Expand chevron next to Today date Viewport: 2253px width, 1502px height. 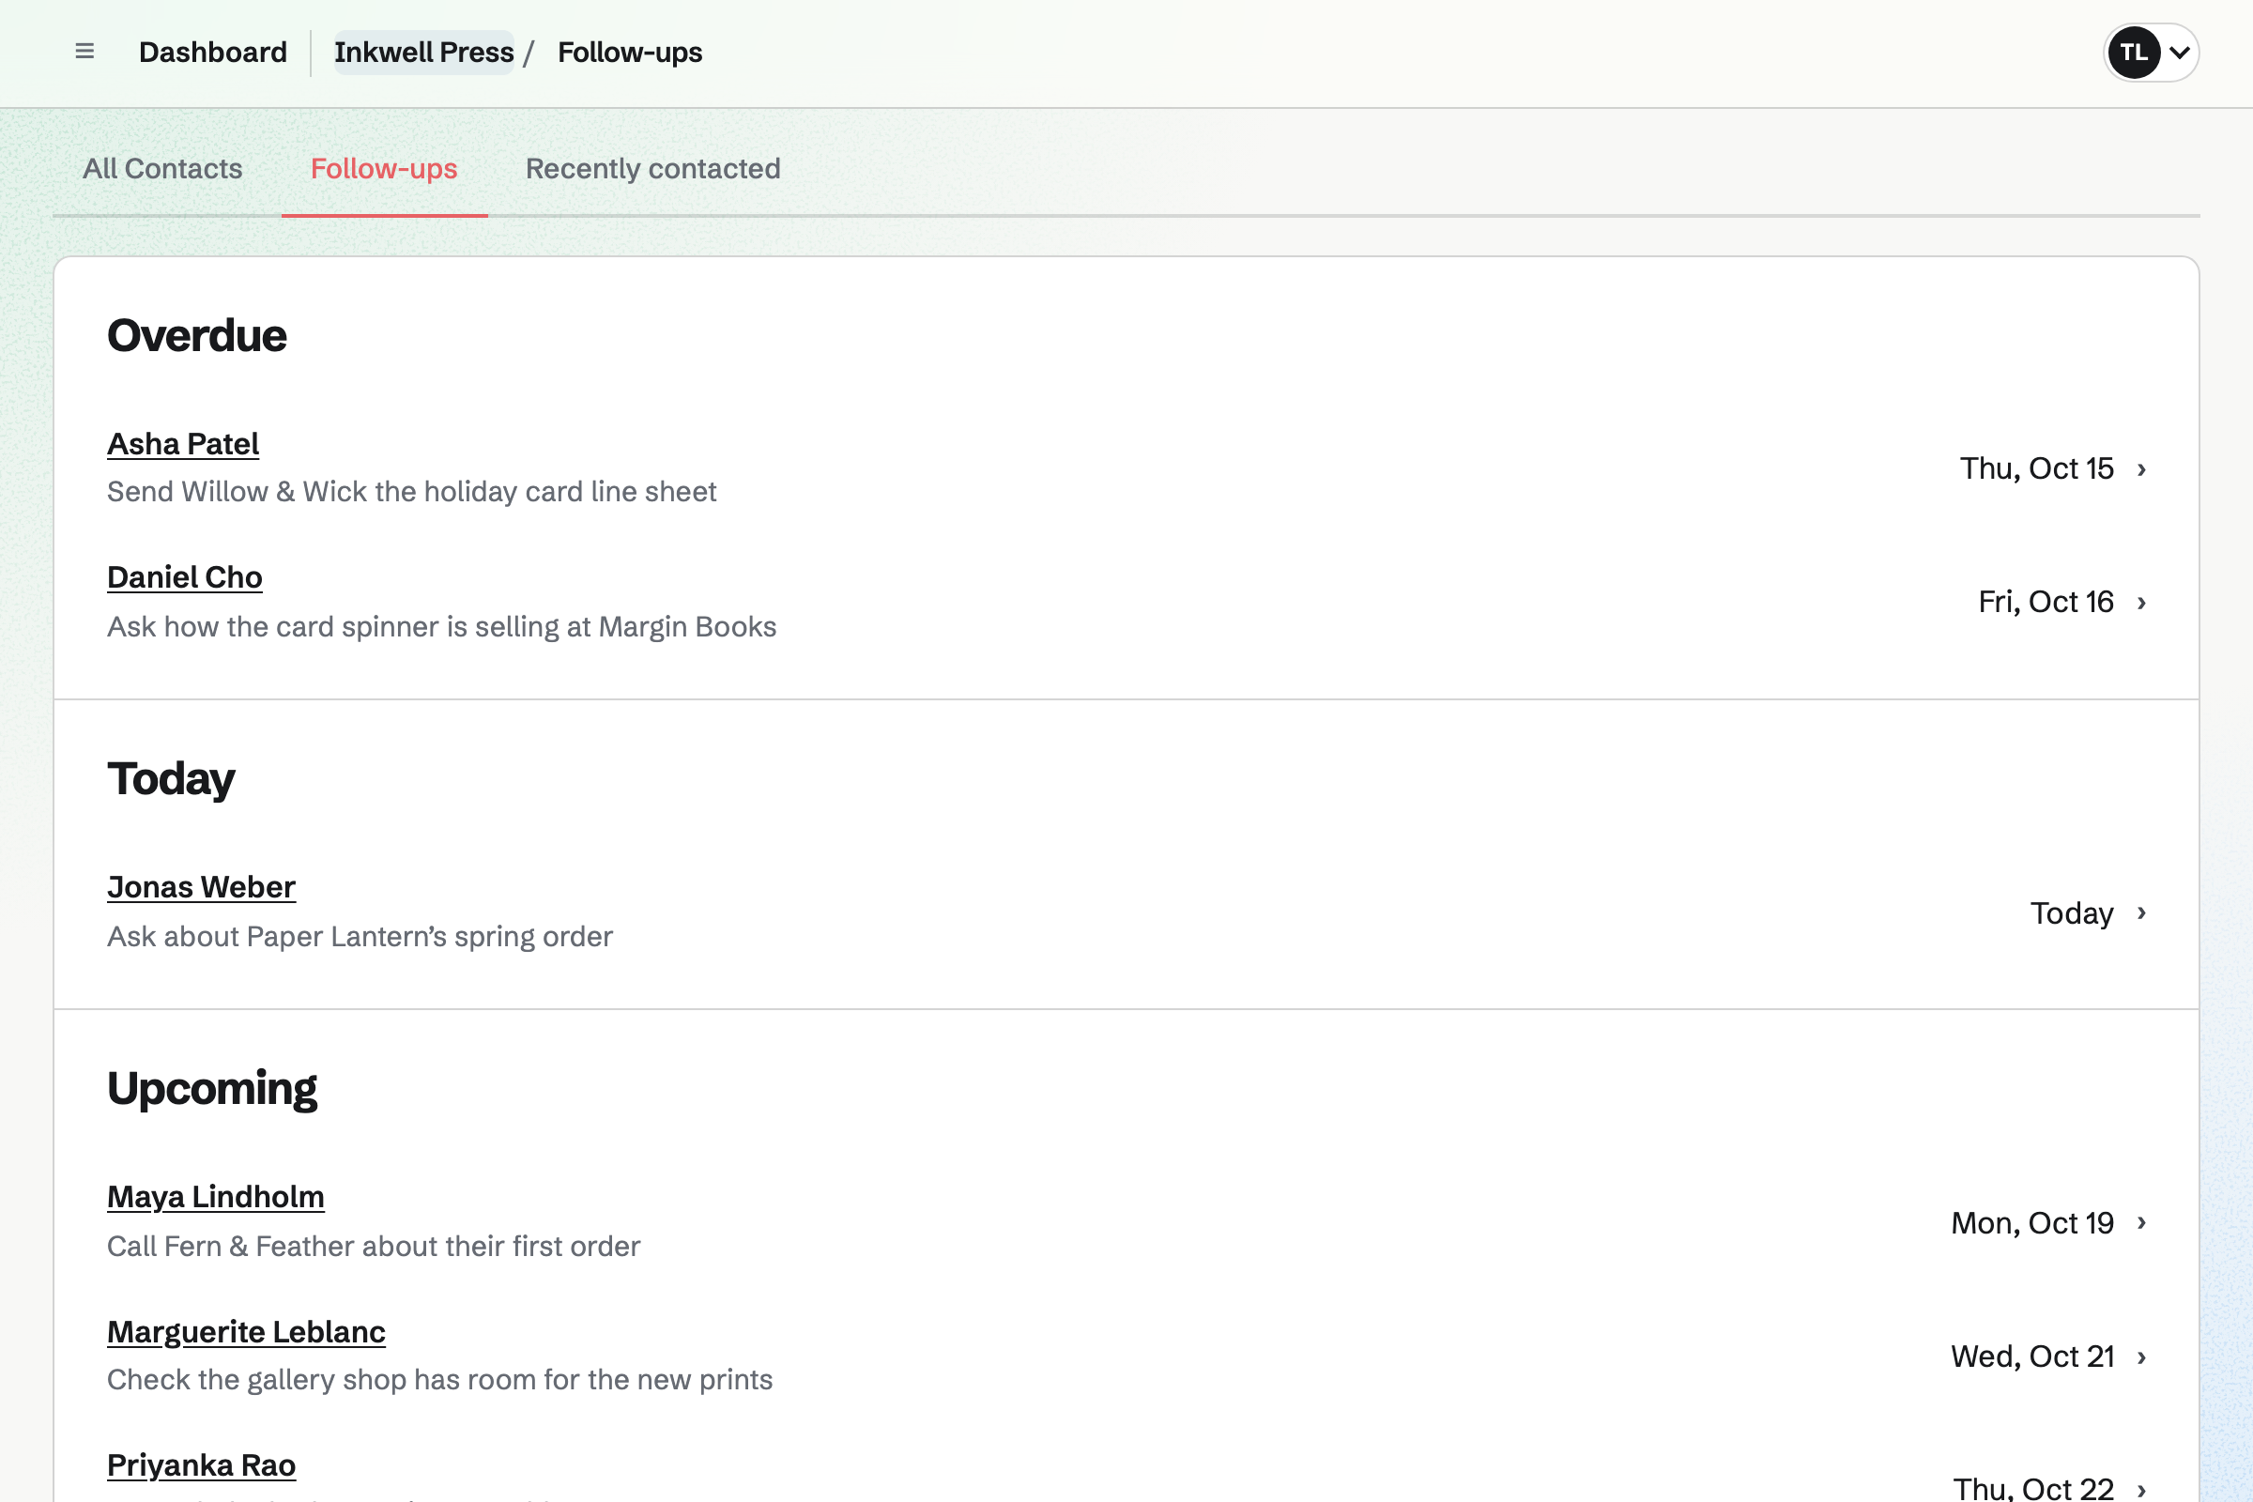2142,912
